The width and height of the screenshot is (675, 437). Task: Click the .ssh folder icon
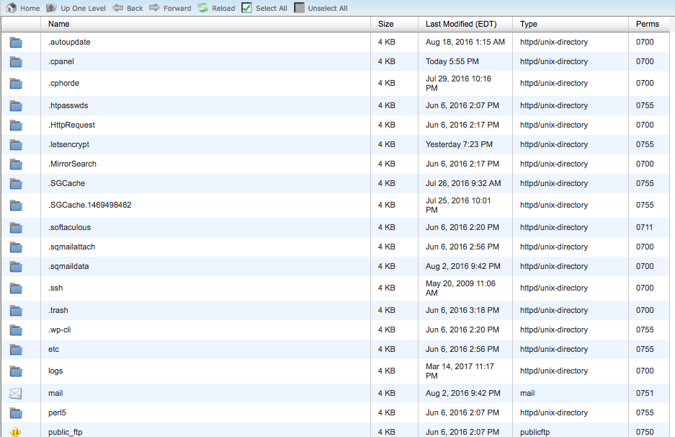[x=16, y=288]
